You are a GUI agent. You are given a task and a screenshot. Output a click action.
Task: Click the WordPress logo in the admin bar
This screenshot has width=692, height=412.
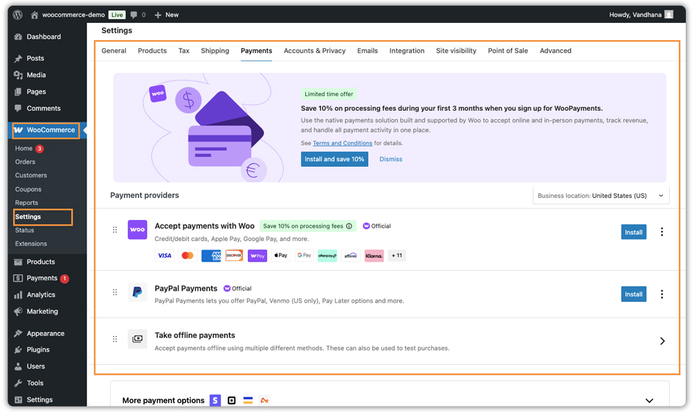[x=17, y=14]
